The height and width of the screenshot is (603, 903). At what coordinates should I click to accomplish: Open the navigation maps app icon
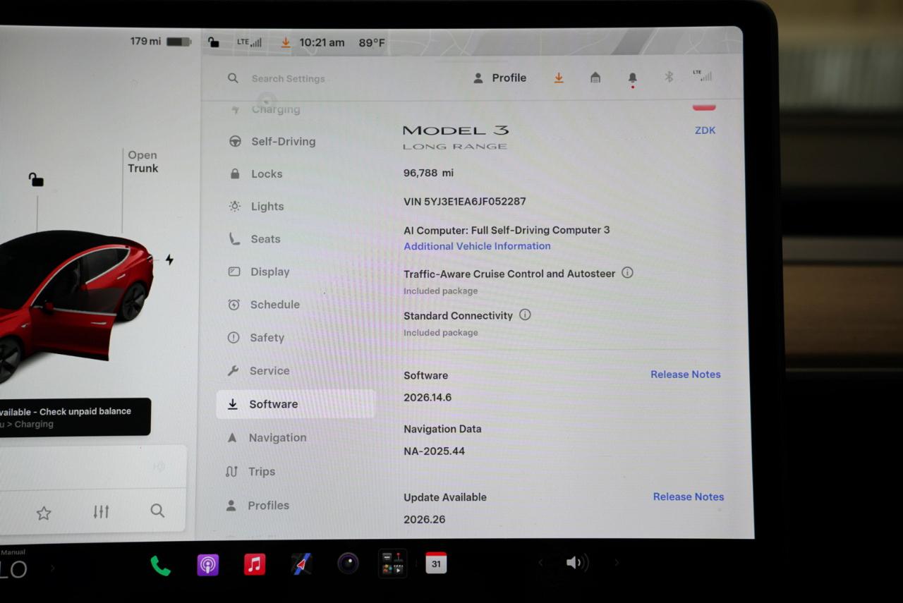(302, 564)
